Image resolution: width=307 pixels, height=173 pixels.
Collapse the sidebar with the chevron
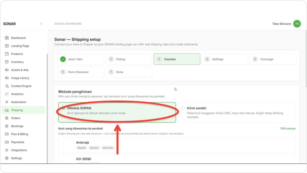(41, 24)
